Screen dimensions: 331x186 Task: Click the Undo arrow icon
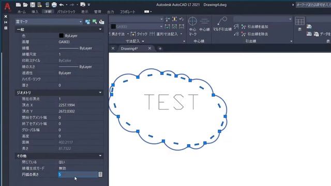62,5
